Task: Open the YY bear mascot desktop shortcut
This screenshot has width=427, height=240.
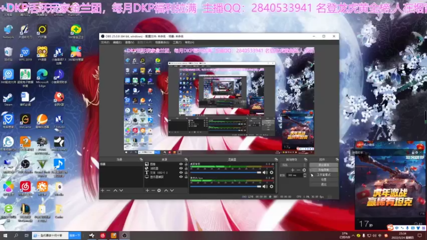Action: [42, 54]
